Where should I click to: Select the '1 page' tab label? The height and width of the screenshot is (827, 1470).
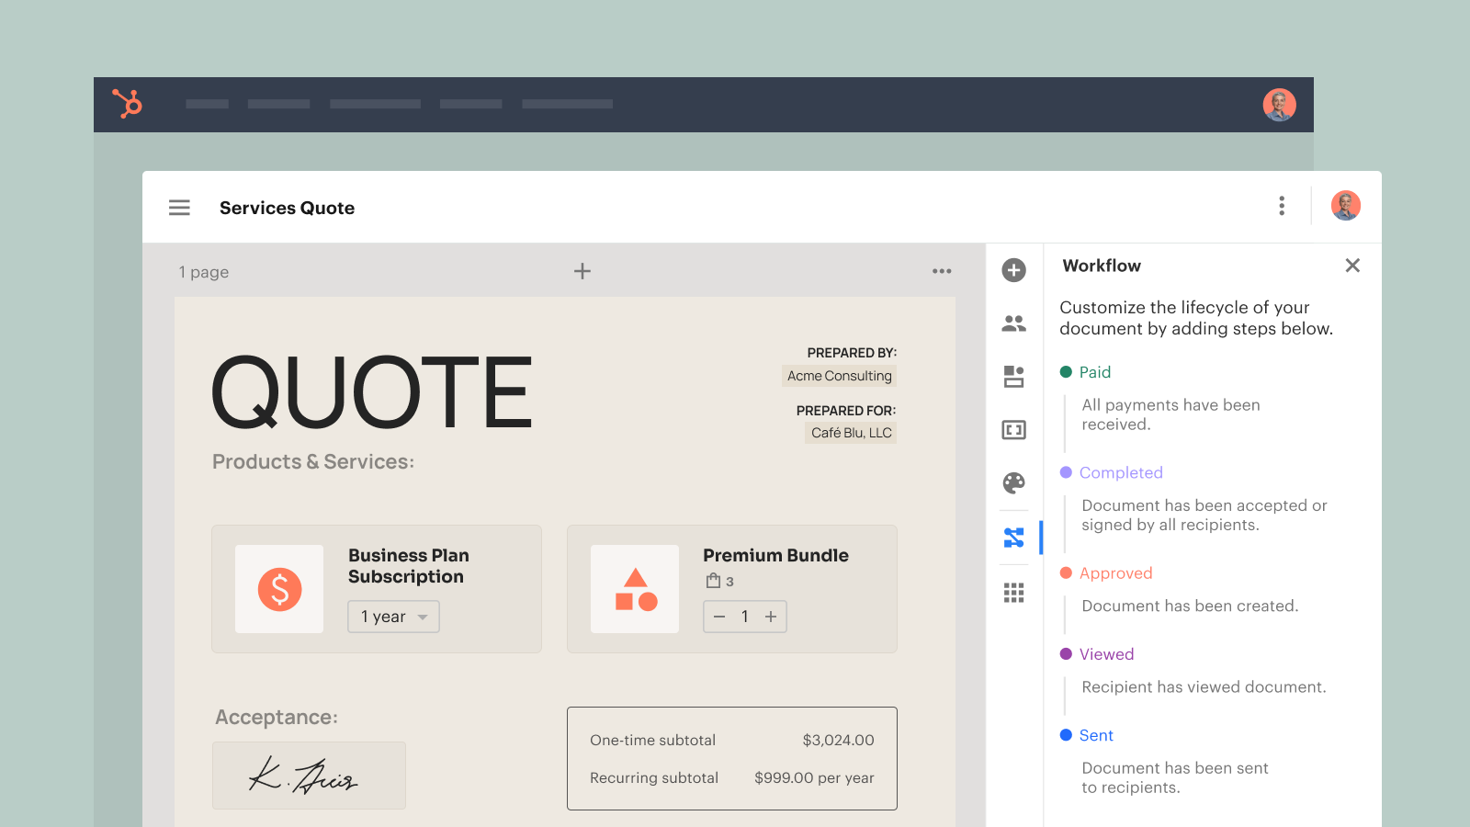pos(203,272)
